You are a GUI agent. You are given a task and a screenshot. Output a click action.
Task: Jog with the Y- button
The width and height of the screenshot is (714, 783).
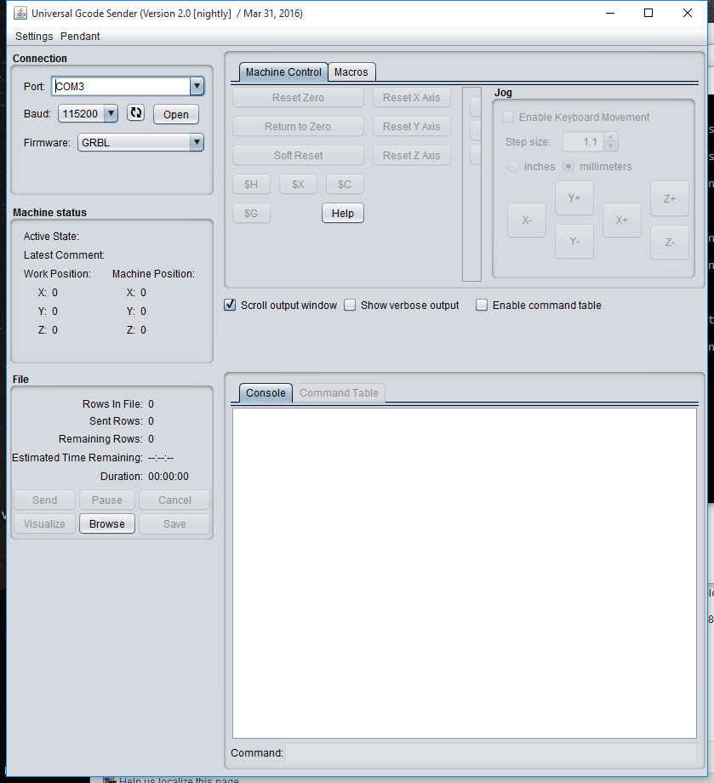[574, 242]
